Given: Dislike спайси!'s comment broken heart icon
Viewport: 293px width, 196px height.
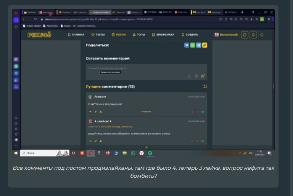Looking at the screenshot, I should coord(192,141).
